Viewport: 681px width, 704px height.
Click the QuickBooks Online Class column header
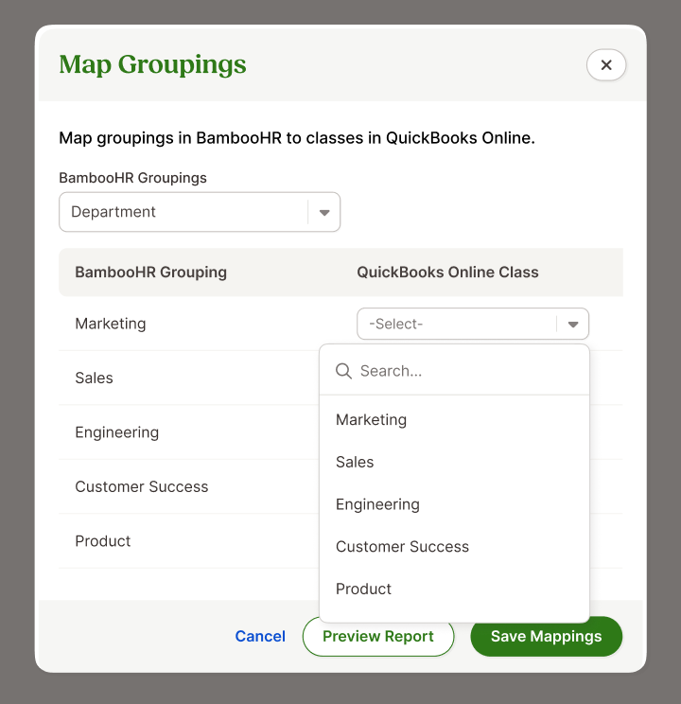tap(447, 273)
